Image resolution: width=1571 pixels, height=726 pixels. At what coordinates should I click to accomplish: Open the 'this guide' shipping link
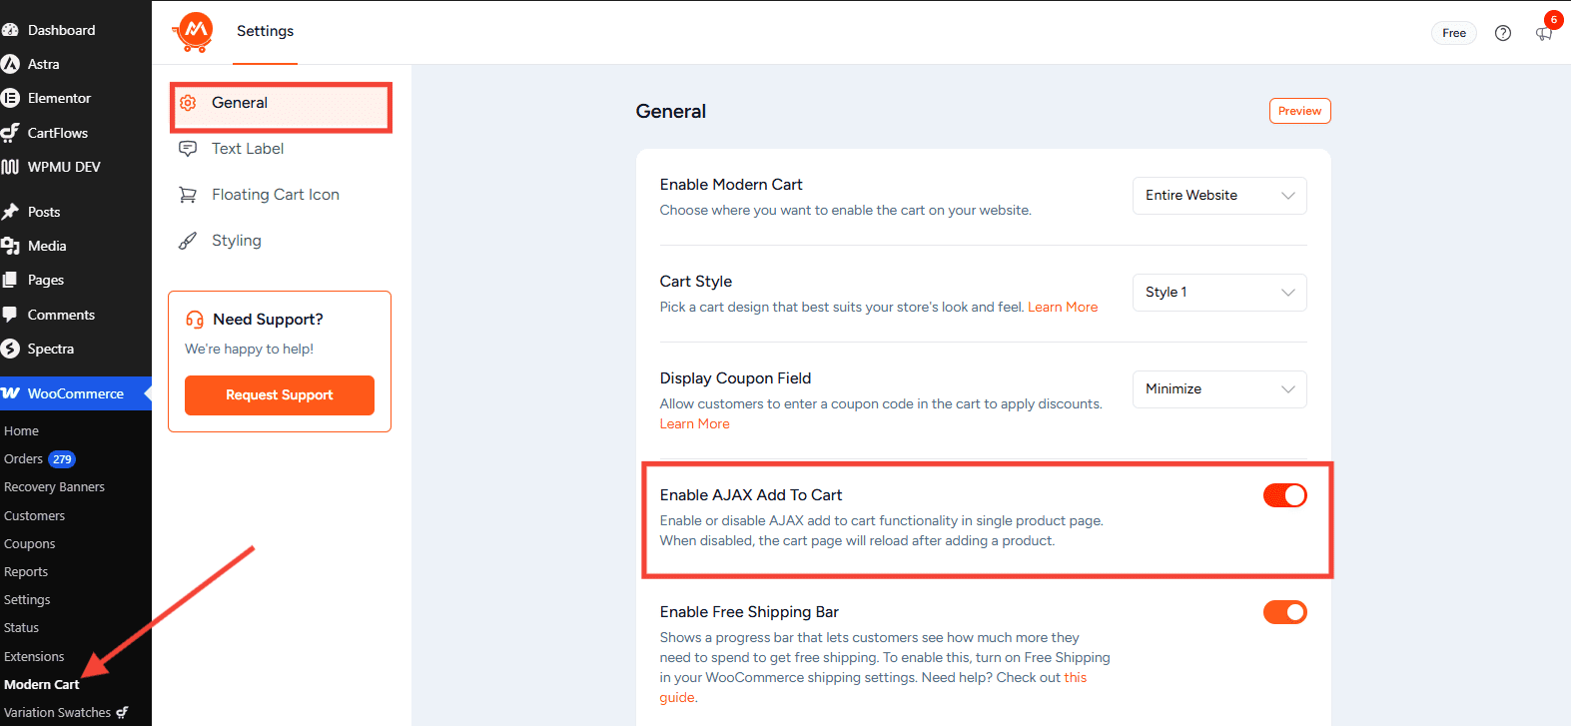(x=873, y=688)
